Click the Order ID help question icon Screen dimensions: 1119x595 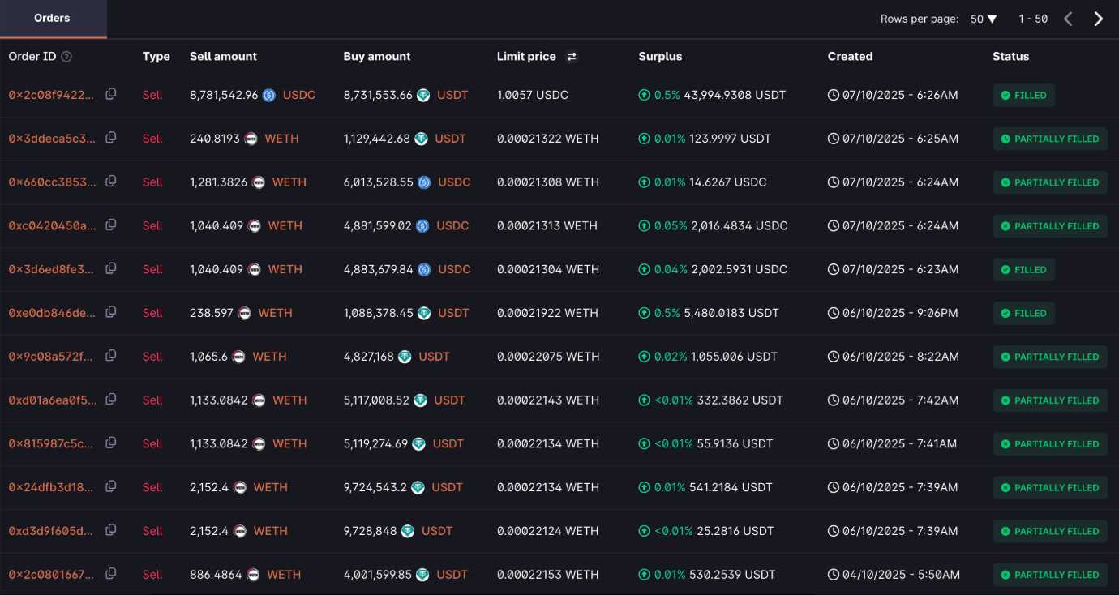point(66,57)
